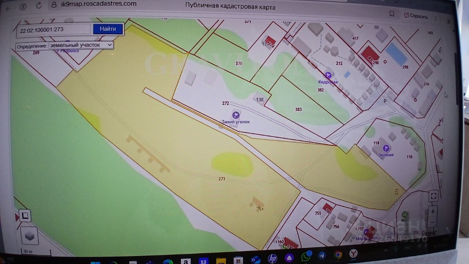Open File Explorer from the taskbar
This screenshot has height=264, width=469.
click(221, 261)
